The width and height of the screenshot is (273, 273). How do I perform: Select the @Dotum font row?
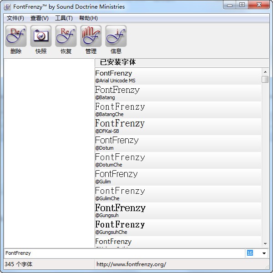click(178, 144)
